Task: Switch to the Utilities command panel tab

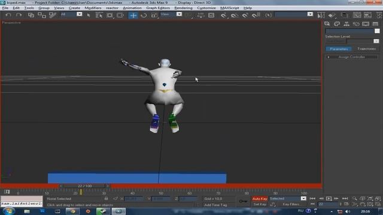Action: (375, 24)
